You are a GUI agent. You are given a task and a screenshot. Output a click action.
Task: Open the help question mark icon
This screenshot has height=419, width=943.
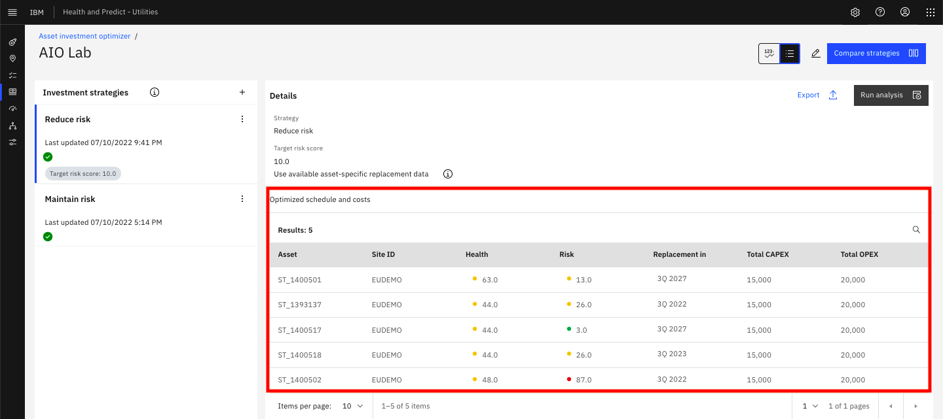pos(880,12)
